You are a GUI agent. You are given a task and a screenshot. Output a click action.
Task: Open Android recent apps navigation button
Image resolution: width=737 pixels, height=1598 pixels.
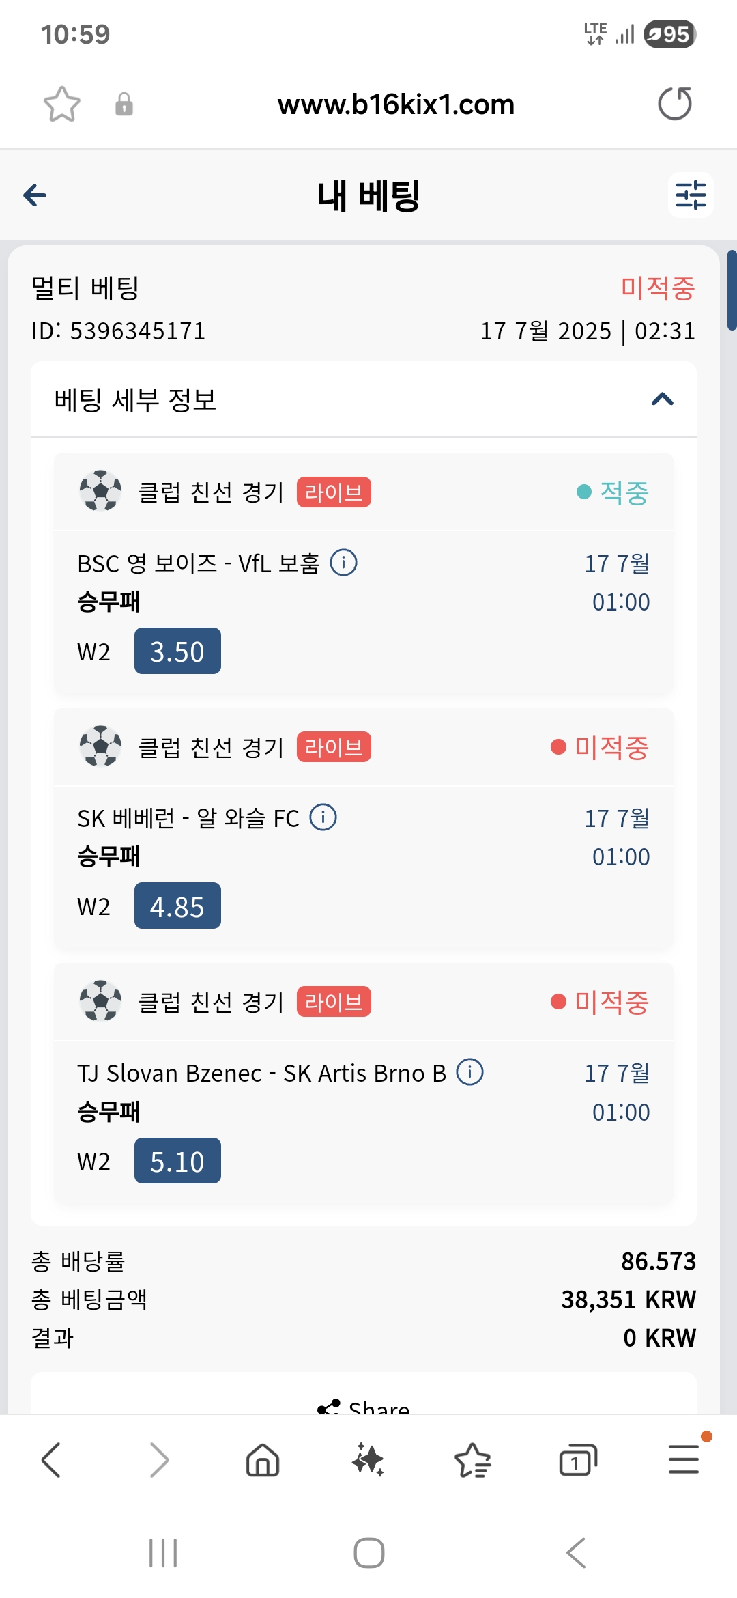[163, 1553]
